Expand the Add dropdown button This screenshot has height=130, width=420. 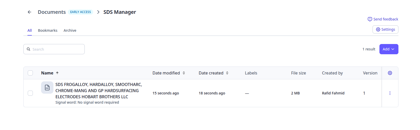(x=389, y=49)
